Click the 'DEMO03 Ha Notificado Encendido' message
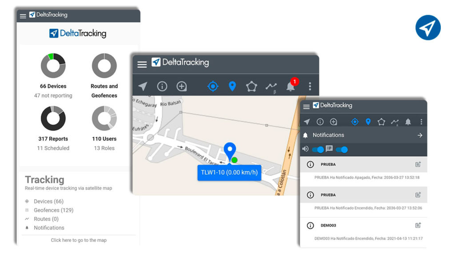This screenshot has height=256, width=455. pos(368,238)
